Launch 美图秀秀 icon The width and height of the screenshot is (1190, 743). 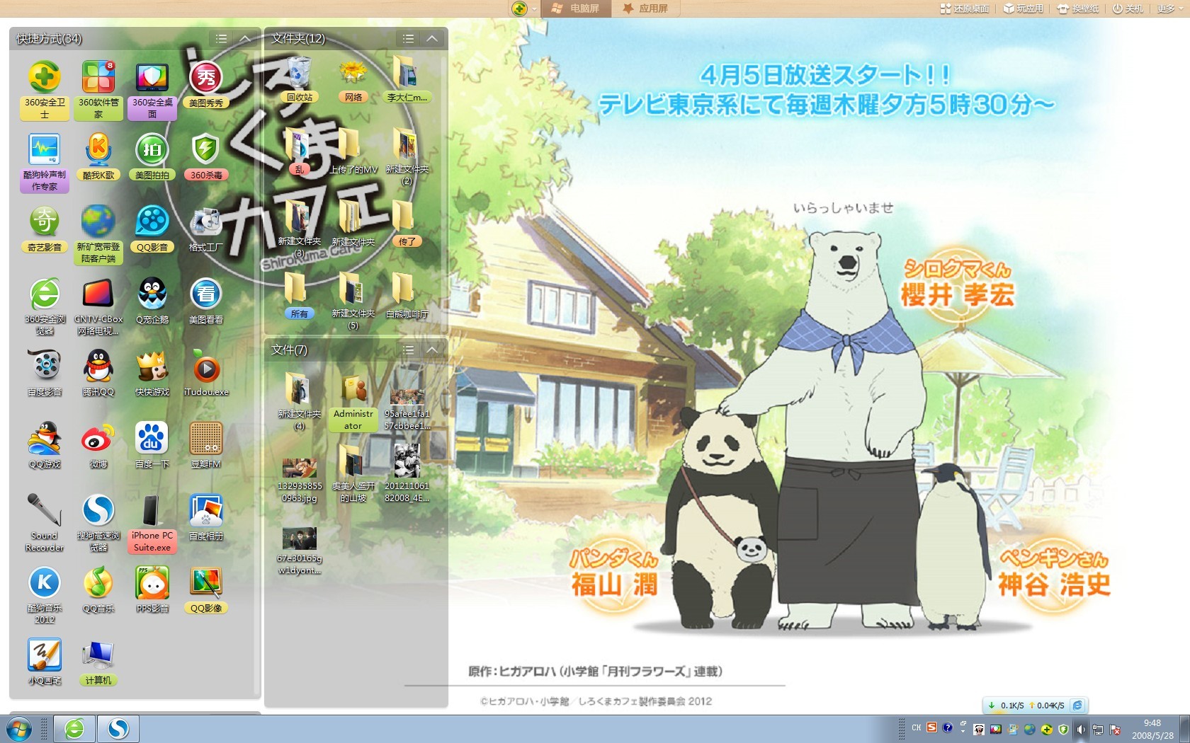tap(206, 84)
